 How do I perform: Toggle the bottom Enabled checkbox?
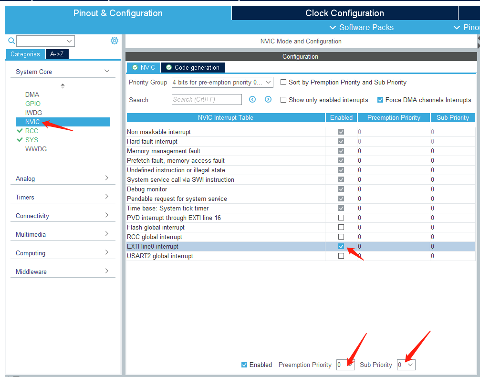pyautogui.click(x=244, y=365)
